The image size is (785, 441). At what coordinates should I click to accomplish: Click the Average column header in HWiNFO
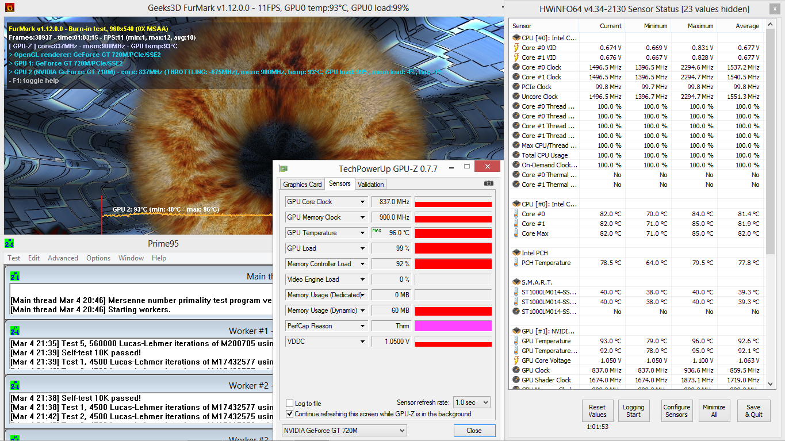click(740, 26)
